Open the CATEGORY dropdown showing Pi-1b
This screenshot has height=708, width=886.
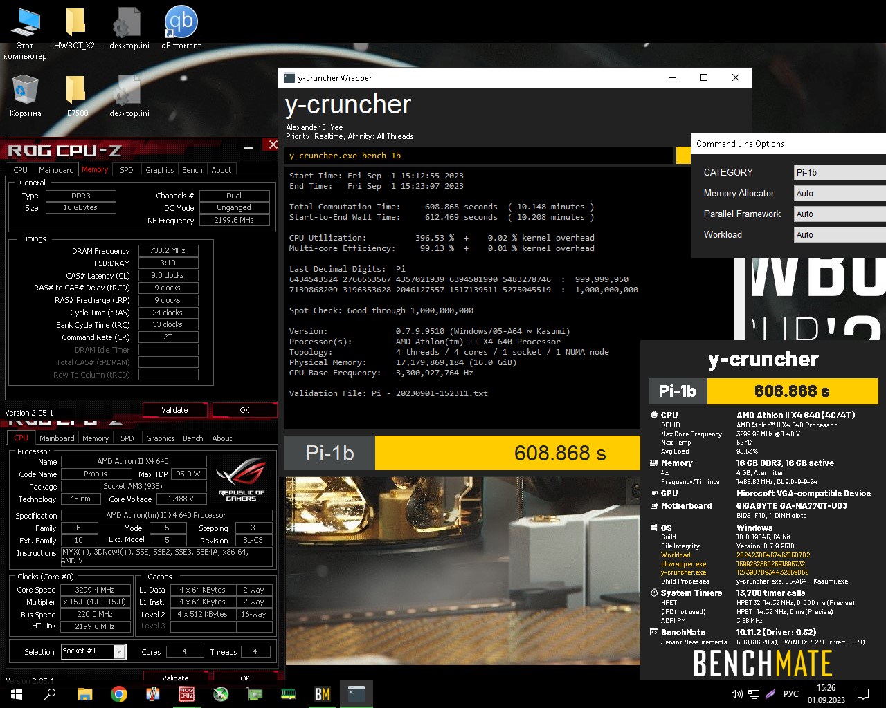pos(840,173)
